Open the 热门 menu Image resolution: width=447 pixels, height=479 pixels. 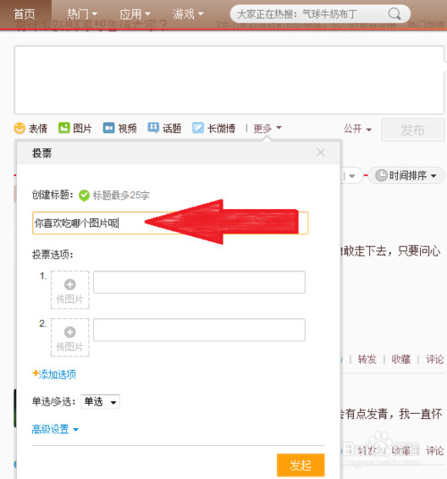81,14
